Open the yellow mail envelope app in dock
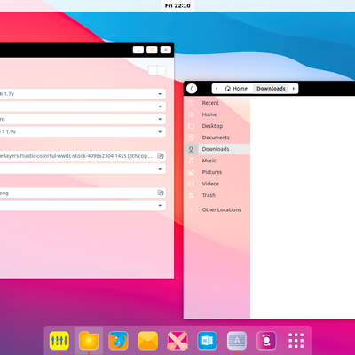355x355 pixels. click(x=148, y=341)
